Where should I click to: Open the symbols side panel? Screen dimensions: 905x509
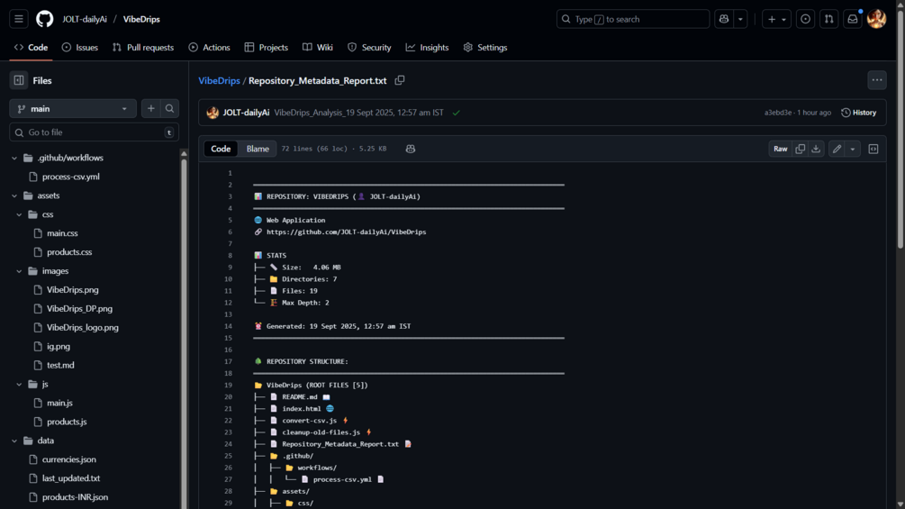pyautogui.click(x=873, y=149)
